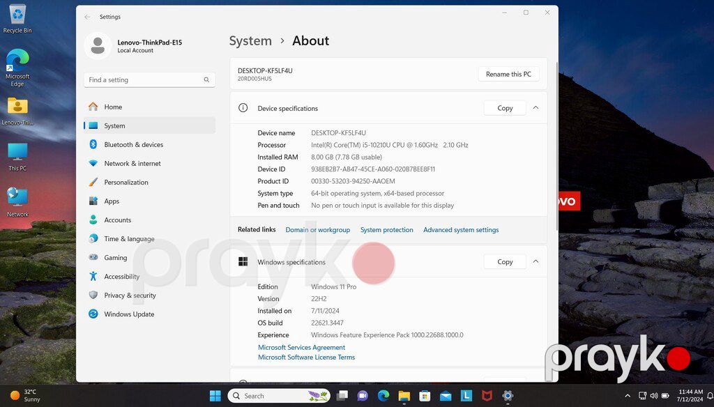Select the Product ID value 00330-53203-94250-AAOEM
The width and height of the screenshot is (714, 407).
(353, 181)
